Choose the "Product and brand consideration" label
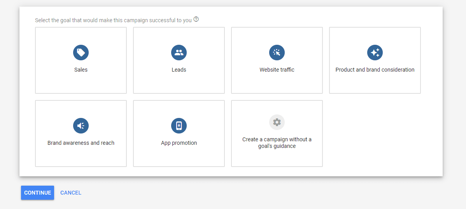Image resolution: width=466 pixels, height=209 pixels. pyautogui.click(x=375, y=70)
